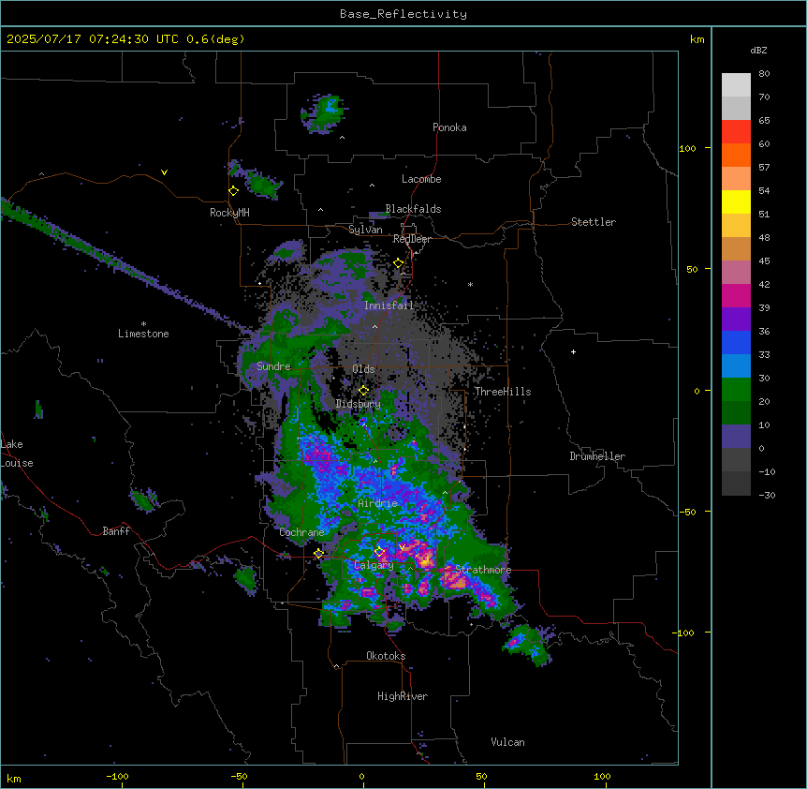Image resolution: width=807 pixels, height=789 pixels.
Task: Select the slate purple 10-0 dBZ swatch
Action: pyautogui.click(x=736, y=437)
